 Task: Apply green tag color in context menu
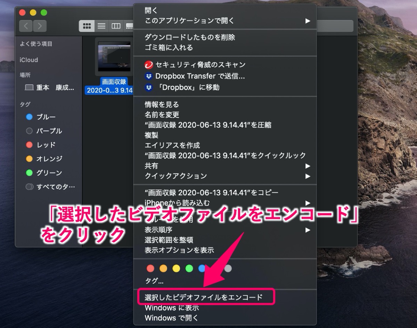tap(189, 268)
